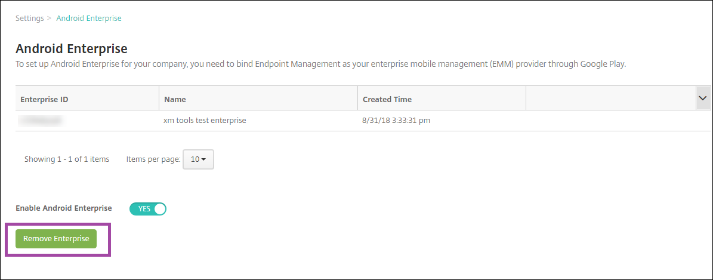
Task: Sort by the Created Time column header
Action: 387,99
